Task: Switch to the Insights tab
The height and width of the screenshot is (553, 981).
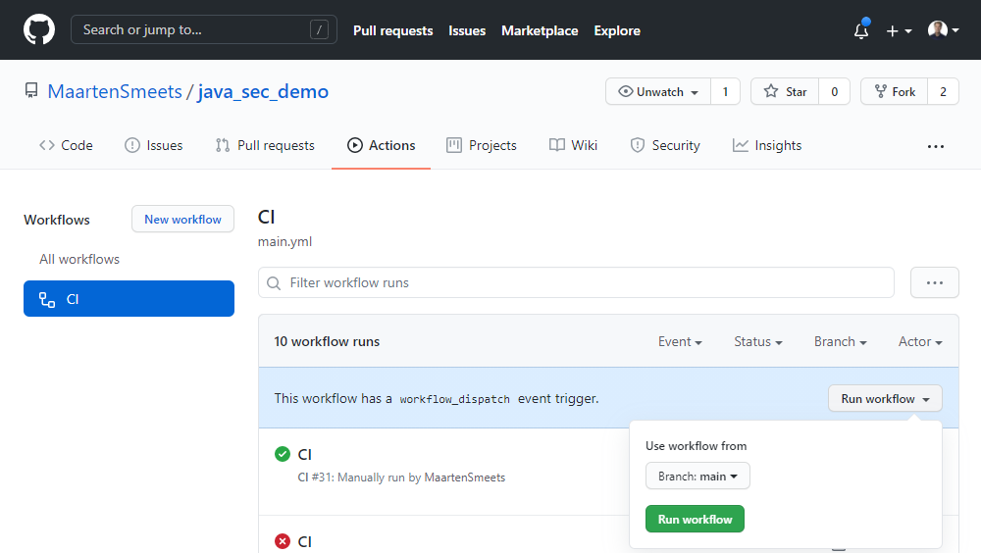Action: click(x=767, y=145)
